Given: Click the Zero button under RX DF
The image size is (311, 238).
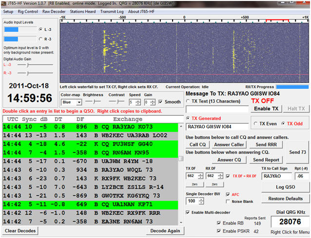Looking at the screenshot, I should tap(214, 184).
